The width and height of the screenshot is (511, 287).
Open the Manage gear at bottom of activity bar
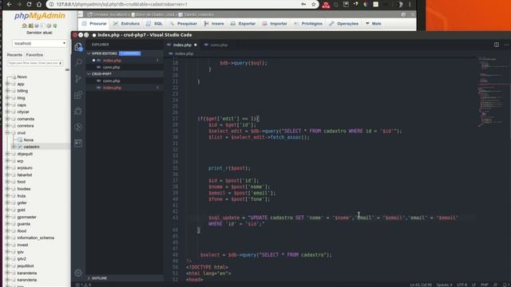coord(78,273)
